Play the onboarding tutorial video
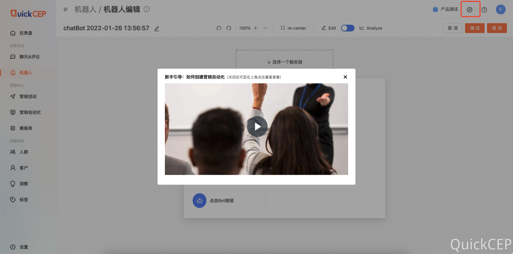This screenshot has width=513, height=254. click(x=257, y=126)
